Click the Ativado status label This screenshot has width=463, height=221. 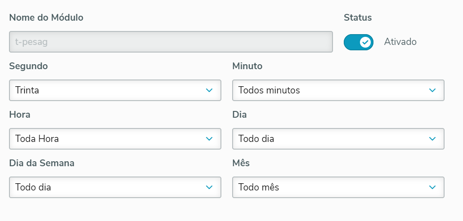click(400, 42)
